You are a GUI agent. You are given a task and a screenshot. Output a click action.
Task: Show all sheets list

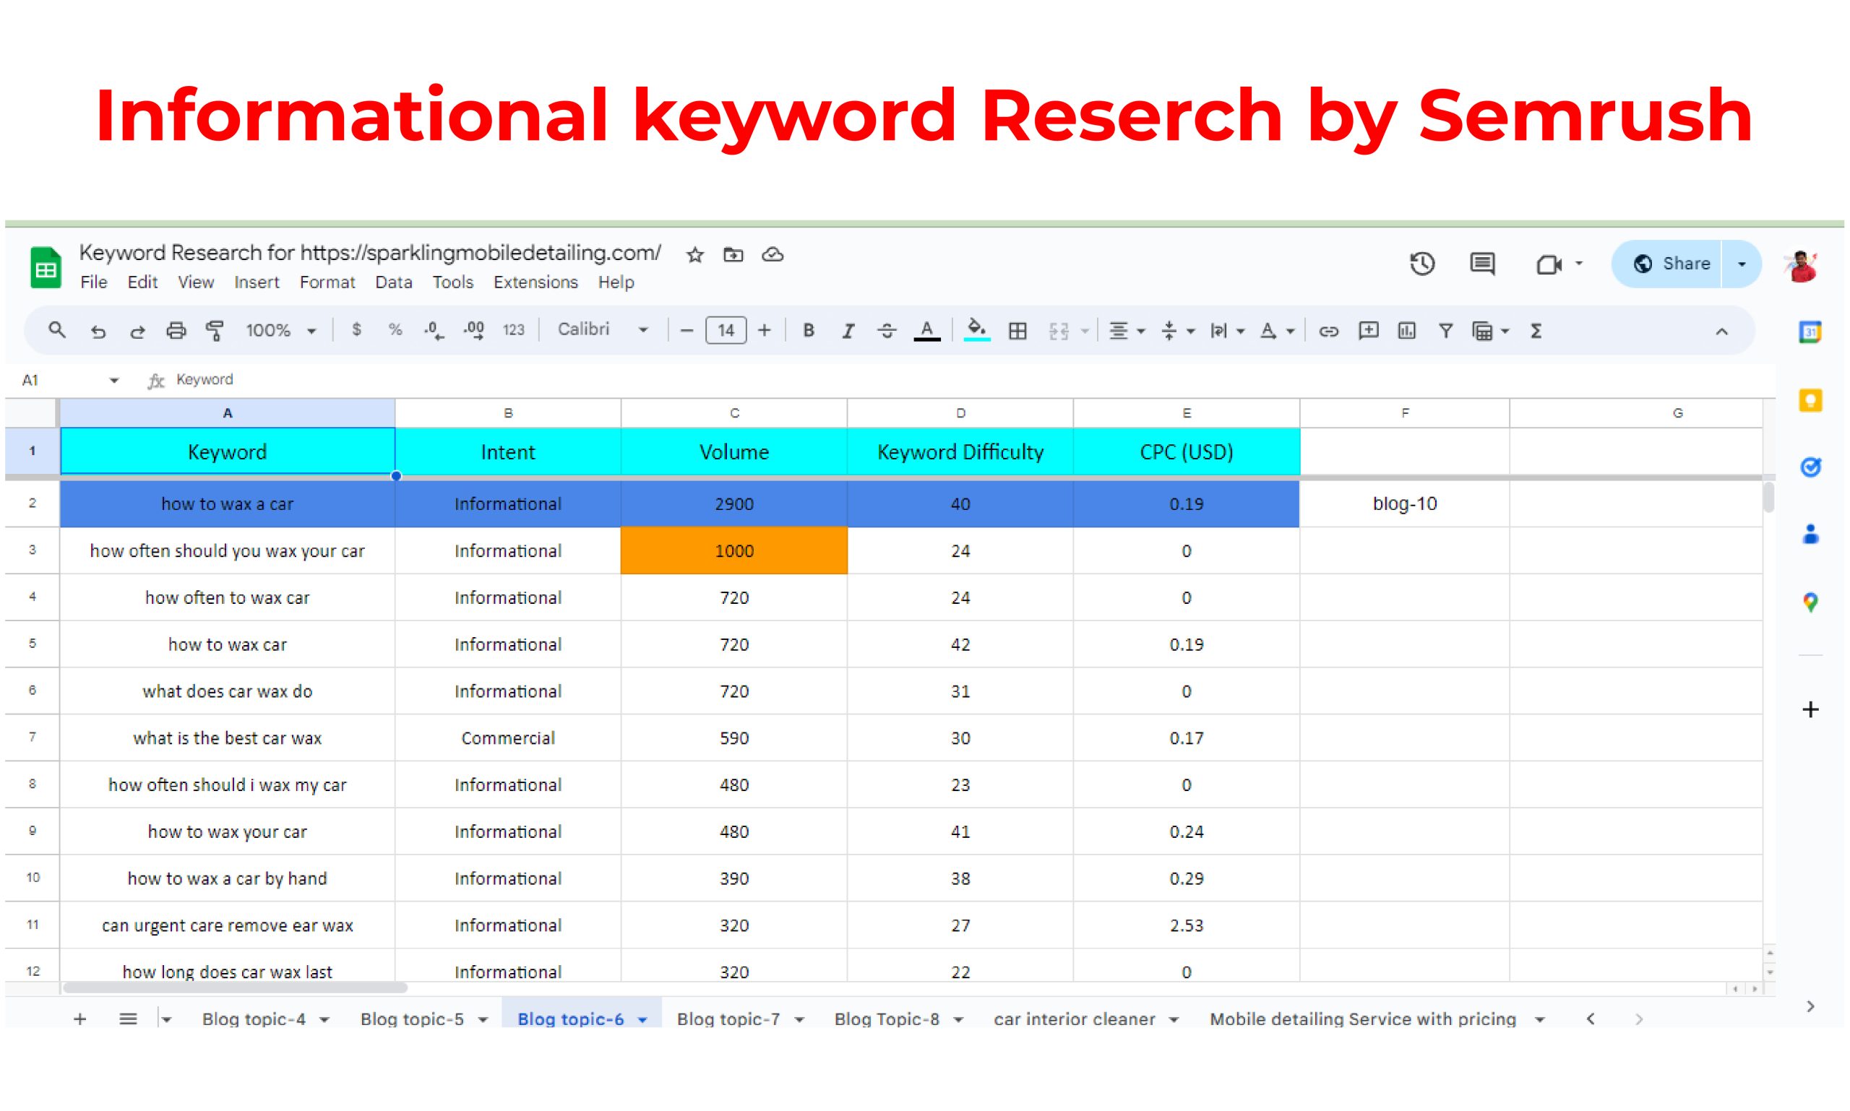(x=128, y=1019)
